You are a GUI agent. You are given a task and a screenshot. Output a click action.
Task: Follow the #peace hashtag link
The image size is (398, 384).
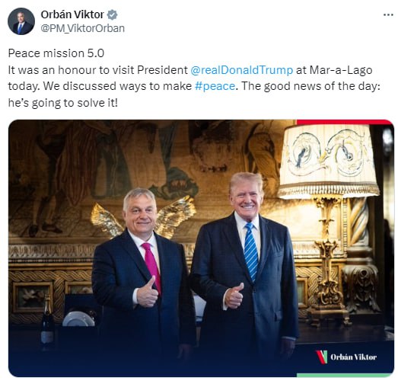pyautogui.click(x=215, y=86)
